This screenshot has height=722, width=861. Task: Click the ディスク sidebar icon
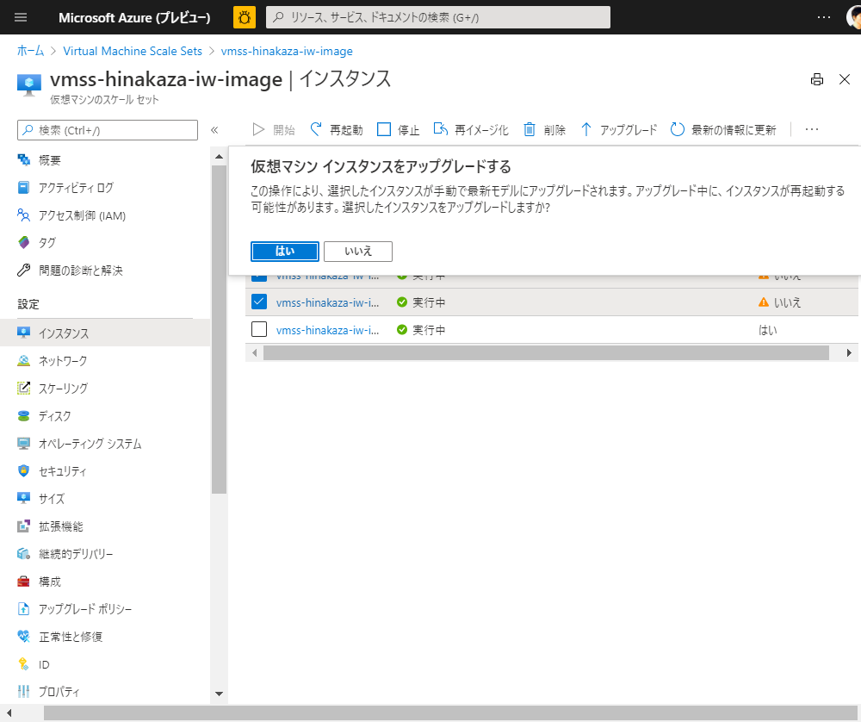[24, 415]
